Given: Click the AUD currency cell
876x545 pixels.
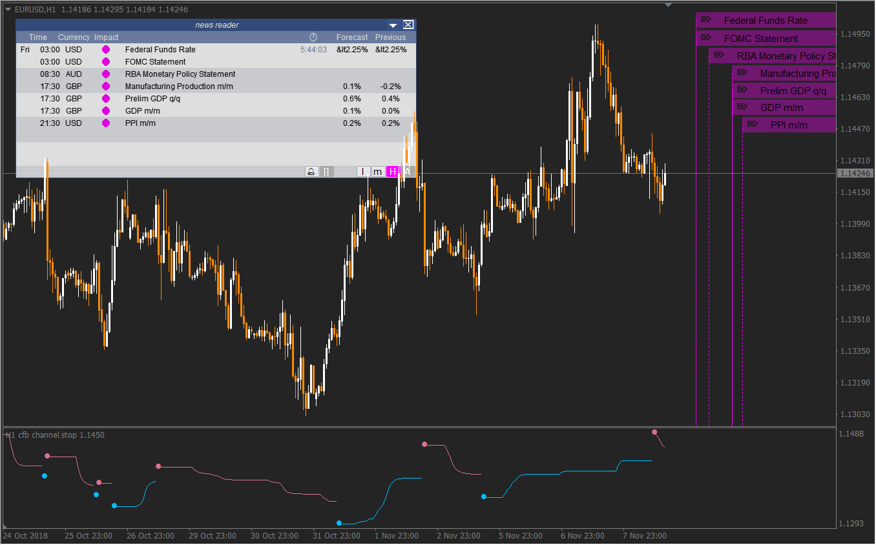Looking at the screenshot, I should pyautogui.click(x=74, y=74).
